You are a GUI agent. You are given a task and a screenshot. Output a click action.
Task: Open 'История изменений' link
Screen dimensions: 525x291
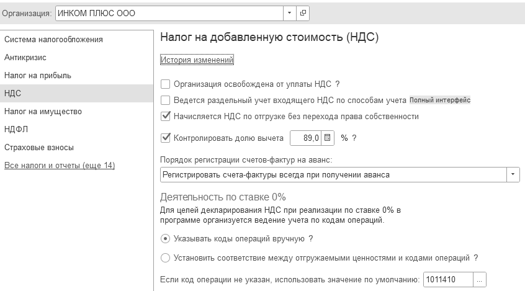click(x=197, y=60)
